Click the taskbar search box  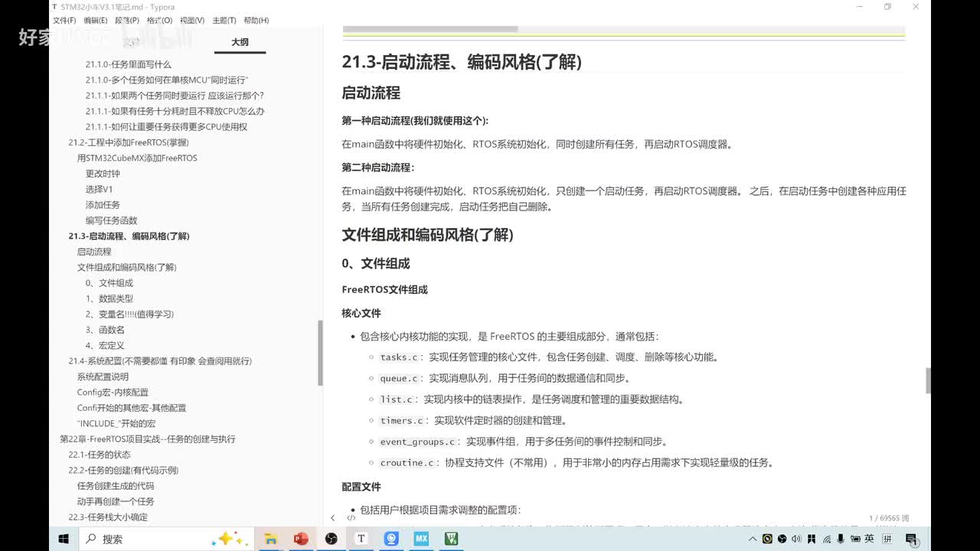[x=167, y=539]
